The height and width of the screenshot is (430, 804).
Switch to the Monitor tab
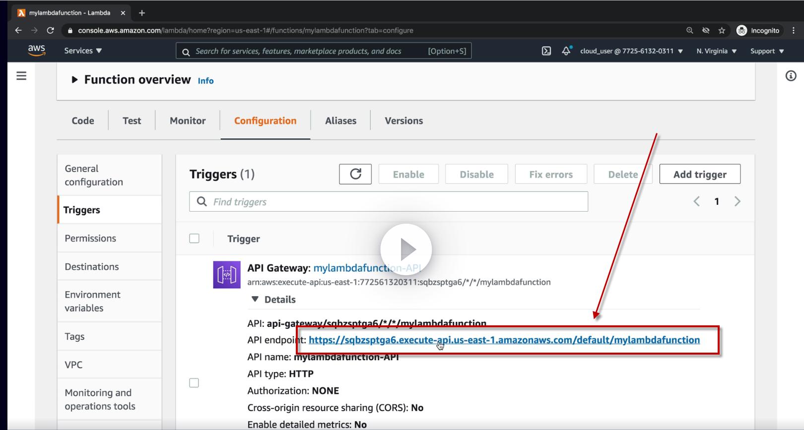click(188, 121)
